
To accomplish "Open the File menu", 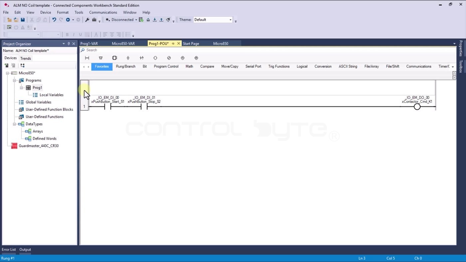I will [x=6, y=12].
